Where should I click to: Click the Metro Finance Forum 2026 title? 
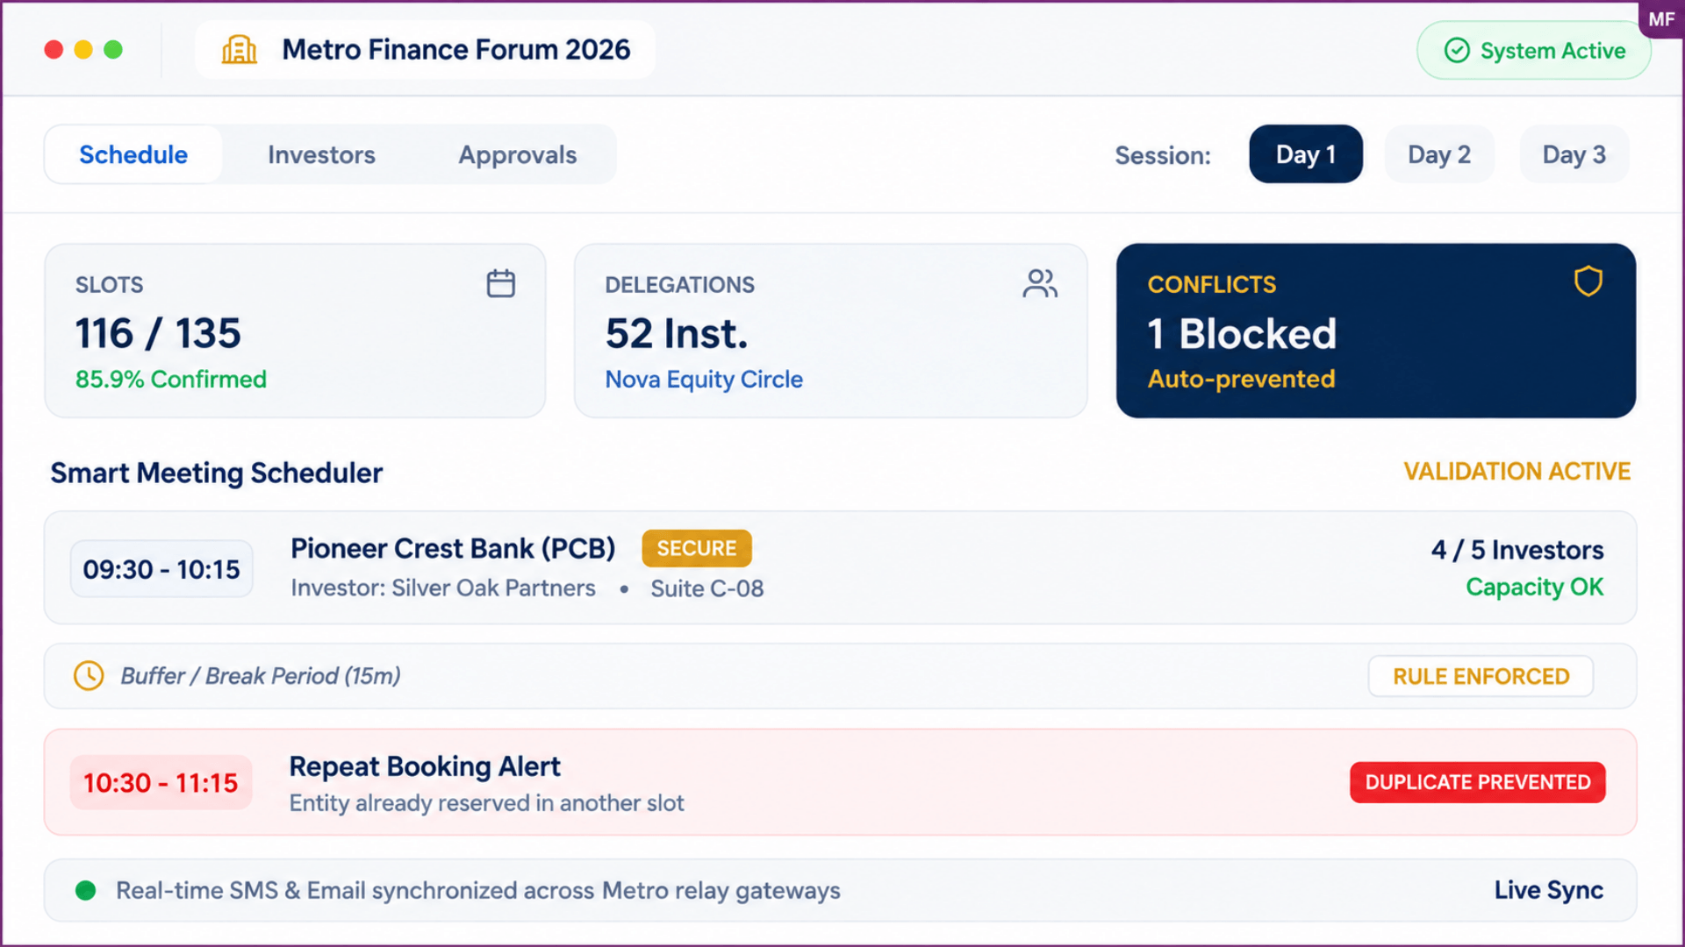456,50
